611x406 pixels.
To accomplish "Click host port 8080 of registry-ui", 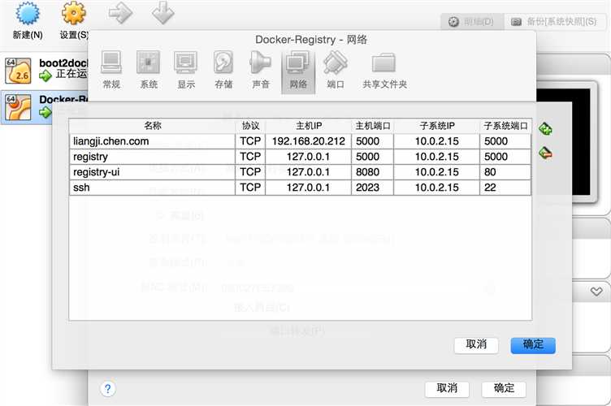I will [x=373, y=172].
